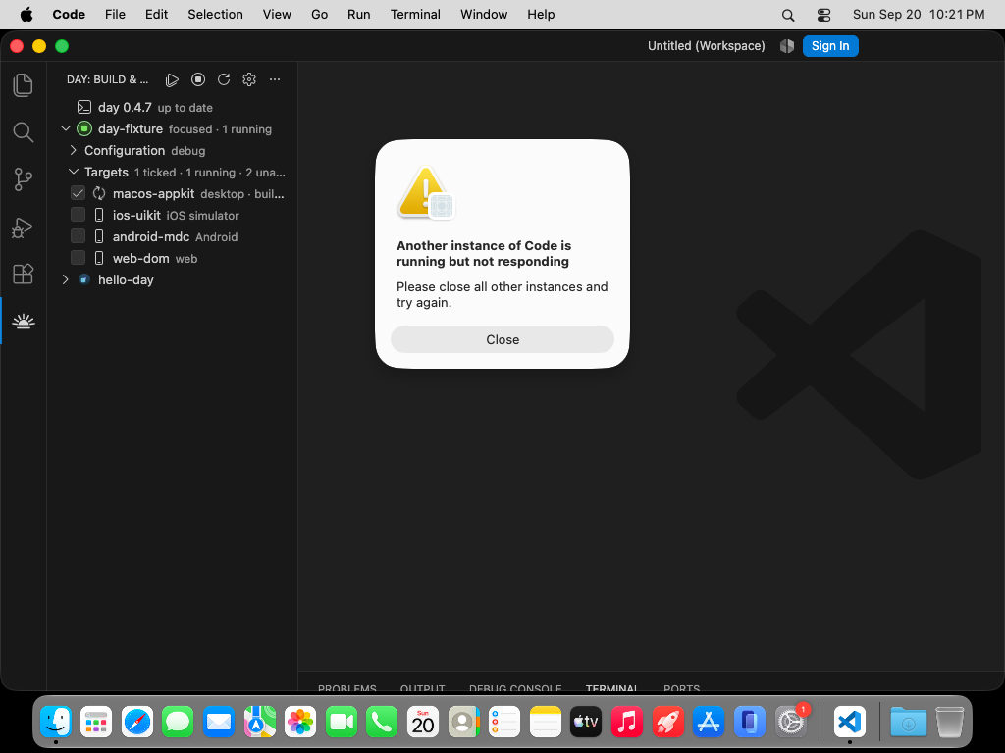Select the web-dom web row
The image size is (1005, 753).
173,258
